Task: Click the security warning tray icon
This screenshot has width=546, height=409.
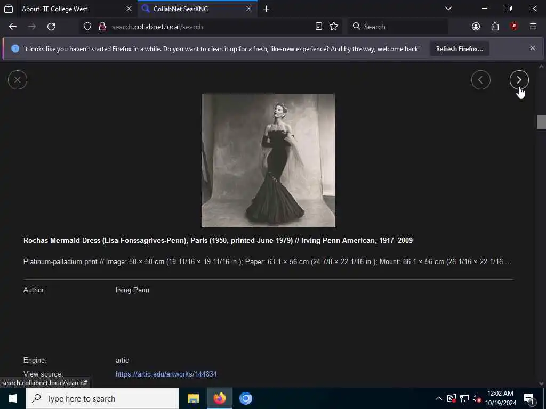Action: (x=451, y=398)
